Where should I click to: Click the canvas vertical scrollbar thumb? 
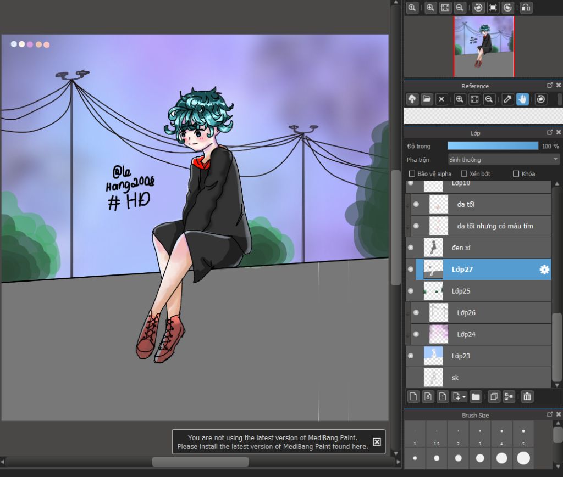pyautogui.click(x=396, y=228)
